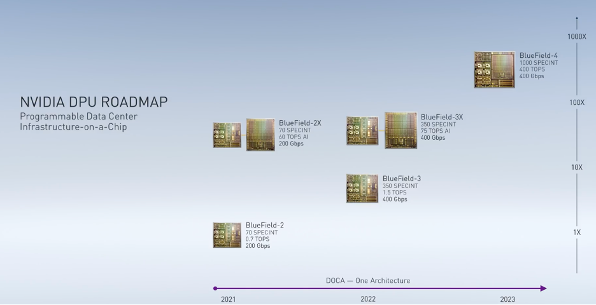Click '400 Gbps' under BlueField-3
Image resolution: width=596 pixels, height=305 pixels.
[395, 199]
